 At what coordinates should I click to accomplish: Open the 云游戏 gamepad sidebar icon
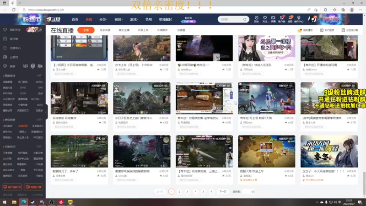tap(5, 57)
